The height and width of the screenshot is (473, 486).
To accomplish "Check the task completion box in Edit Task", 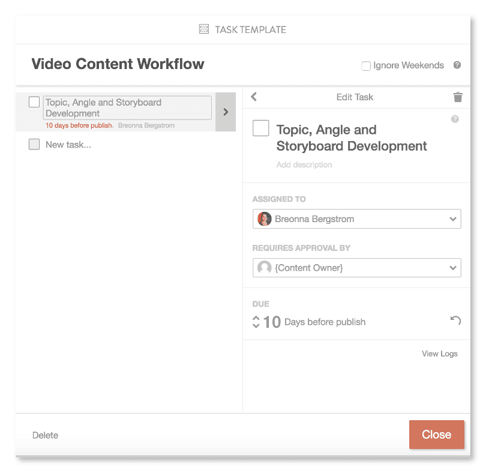I will (x=260, y=128).
